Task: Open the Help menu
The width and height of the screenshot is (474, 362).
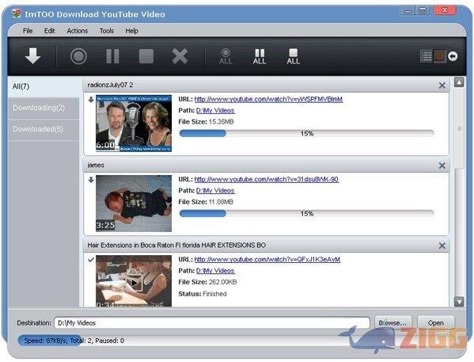Action: 131,31
